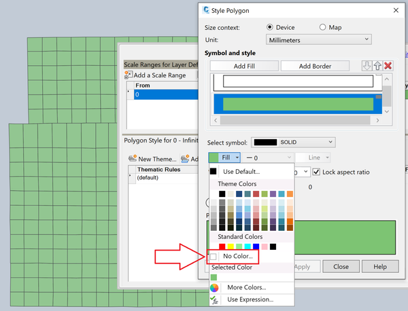Click the From column header

[167, 86]
